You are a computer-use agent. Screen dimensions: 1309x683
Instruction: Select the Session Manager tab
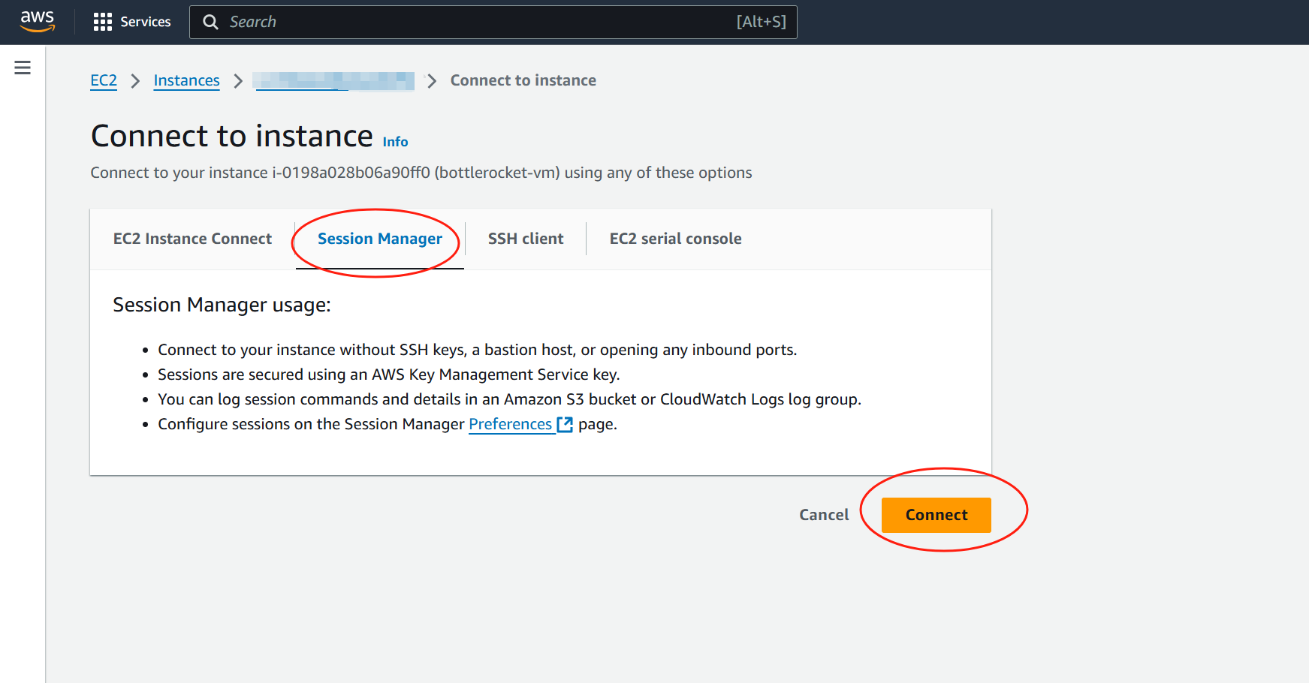[380, 239]
